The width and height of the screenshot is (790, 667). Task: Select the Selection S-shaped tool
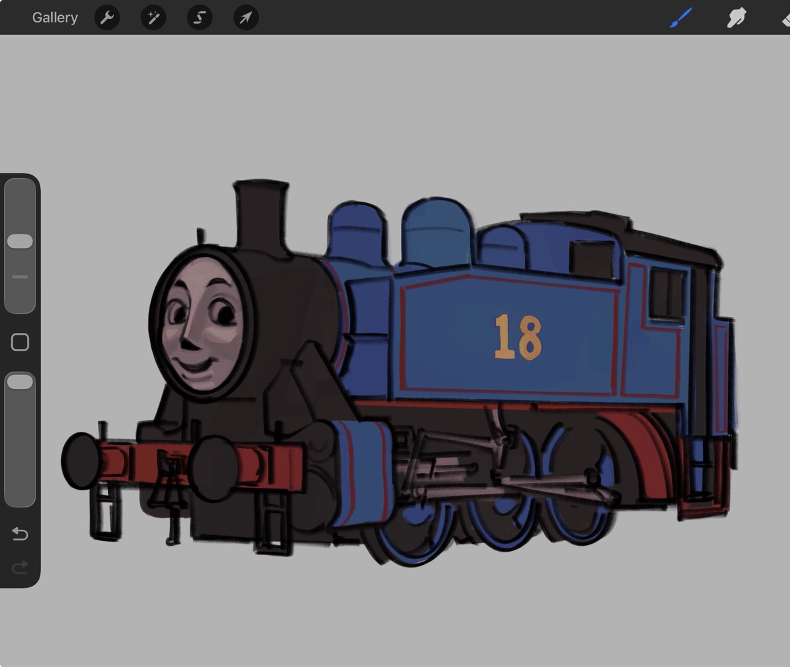pyautogui.click(x=199, y=18)
